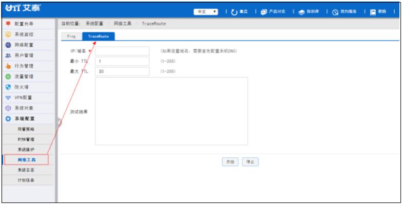
Task: Focus the 最大 TTL input field
Action: tap(122, 71)
